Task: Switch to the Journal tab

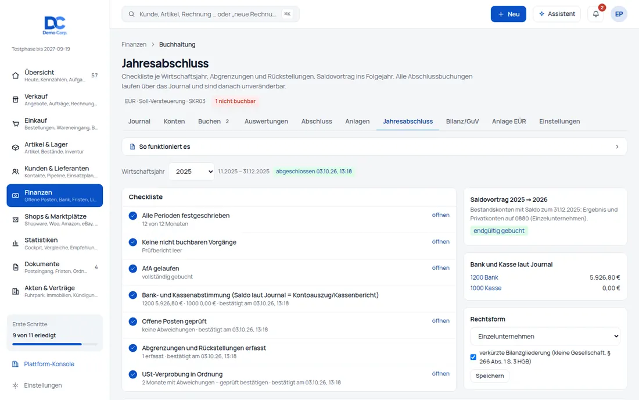Action: 139,122
